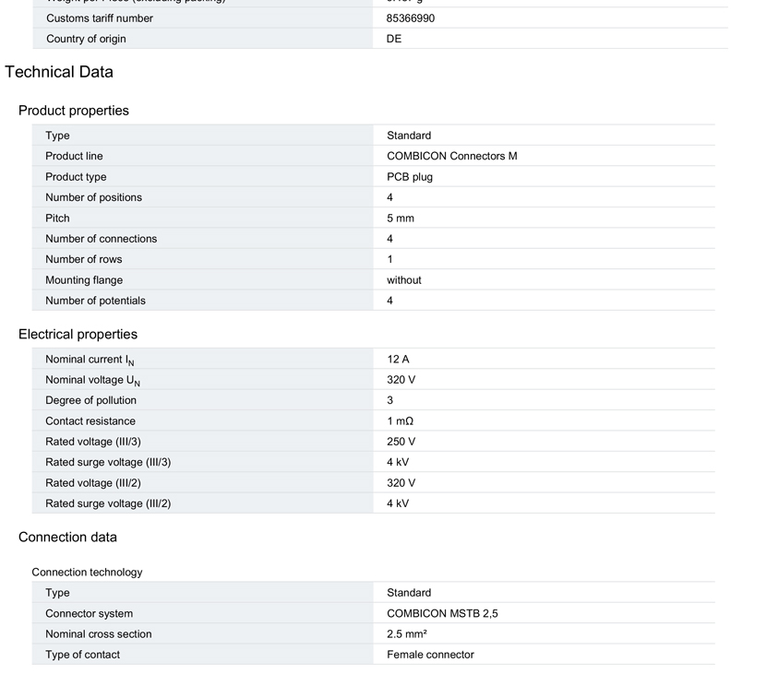Select the Country of origin label
The image size is (766, 674).
coord(86,39)
